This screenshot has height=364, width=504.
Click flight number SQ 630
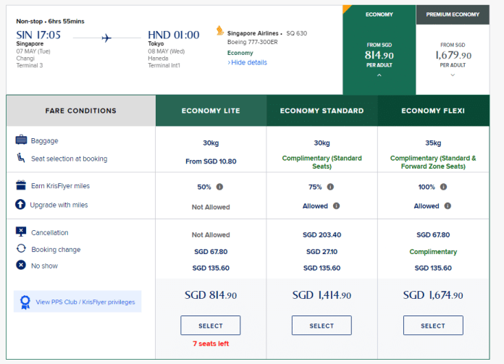296,33
